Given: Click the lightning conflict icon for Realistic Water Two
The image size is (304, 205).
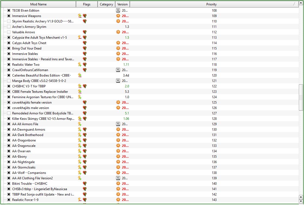Looking at the screenshot, I should tap(80, 65).
